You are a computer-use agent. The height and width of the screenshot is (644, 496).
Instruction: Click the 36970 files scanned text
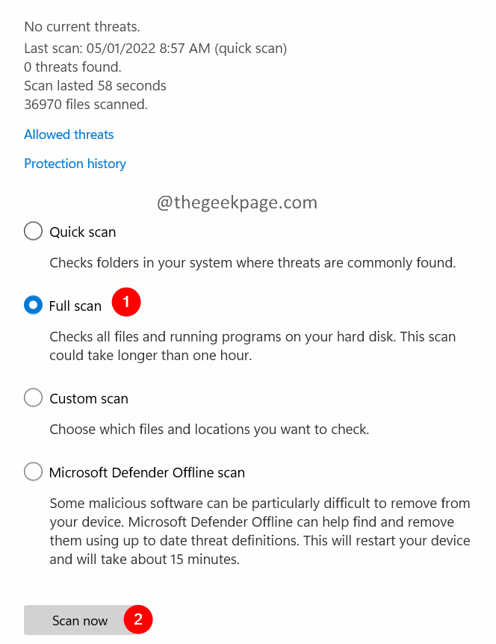click(x=86, y=105)
